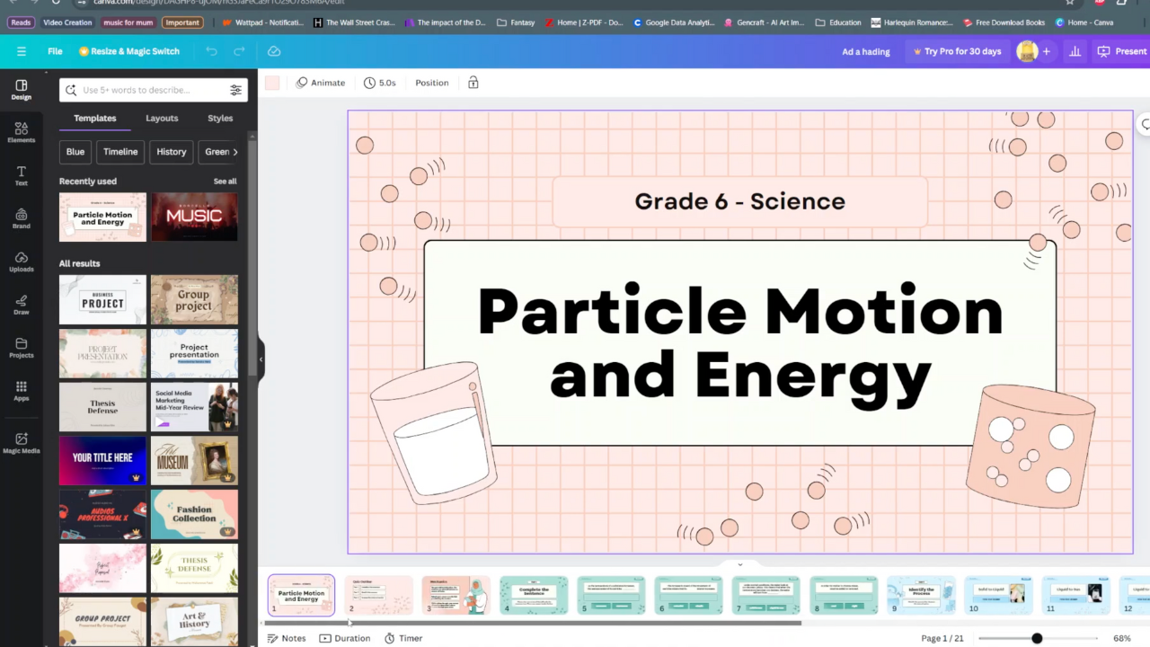Open the Projects panel
The image size is (1150, 647).
pyautogui.click(x=21, y=348)
